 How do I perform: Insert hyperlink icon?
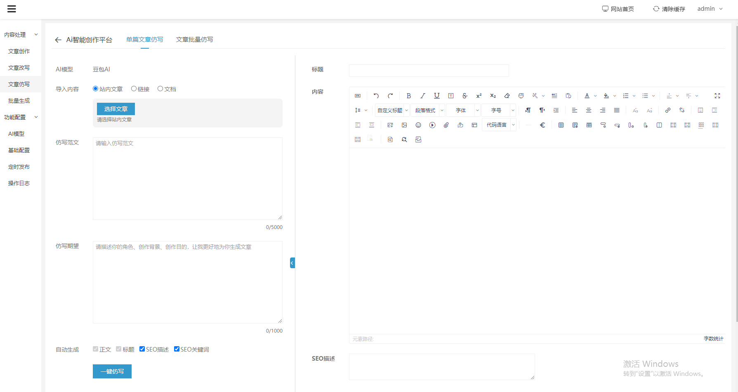668,110
